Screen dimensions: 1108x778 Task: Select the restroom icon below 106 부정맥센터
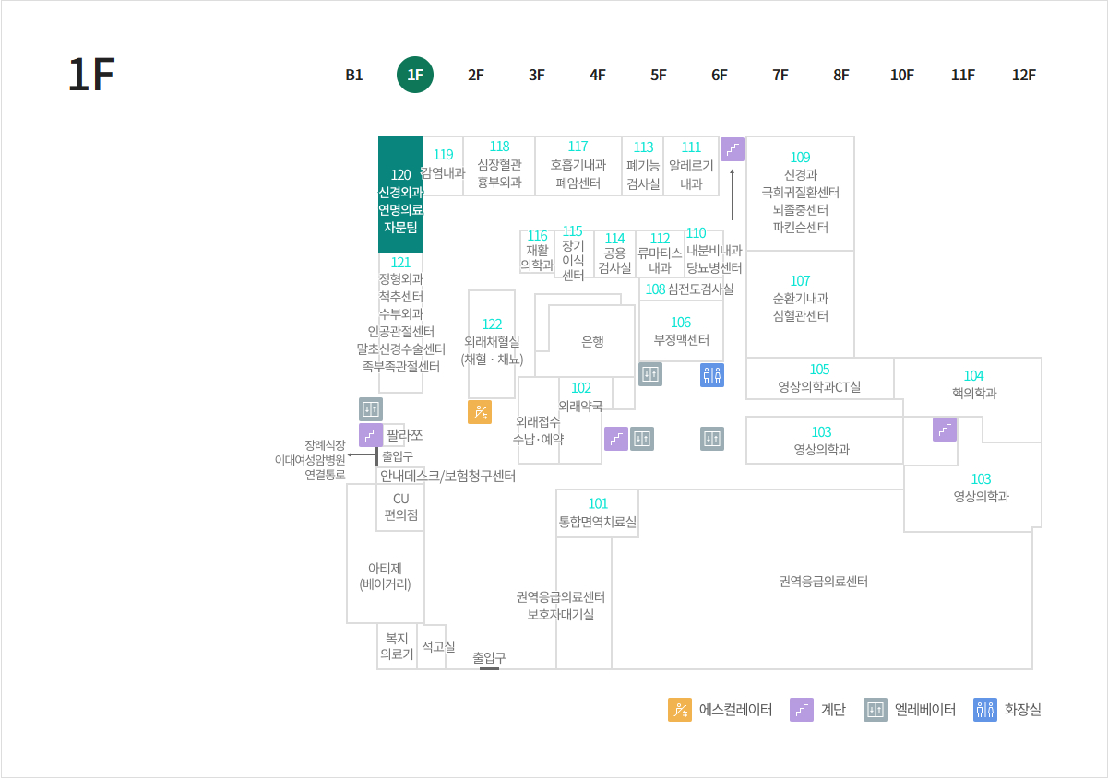click(x=711, y=374)
